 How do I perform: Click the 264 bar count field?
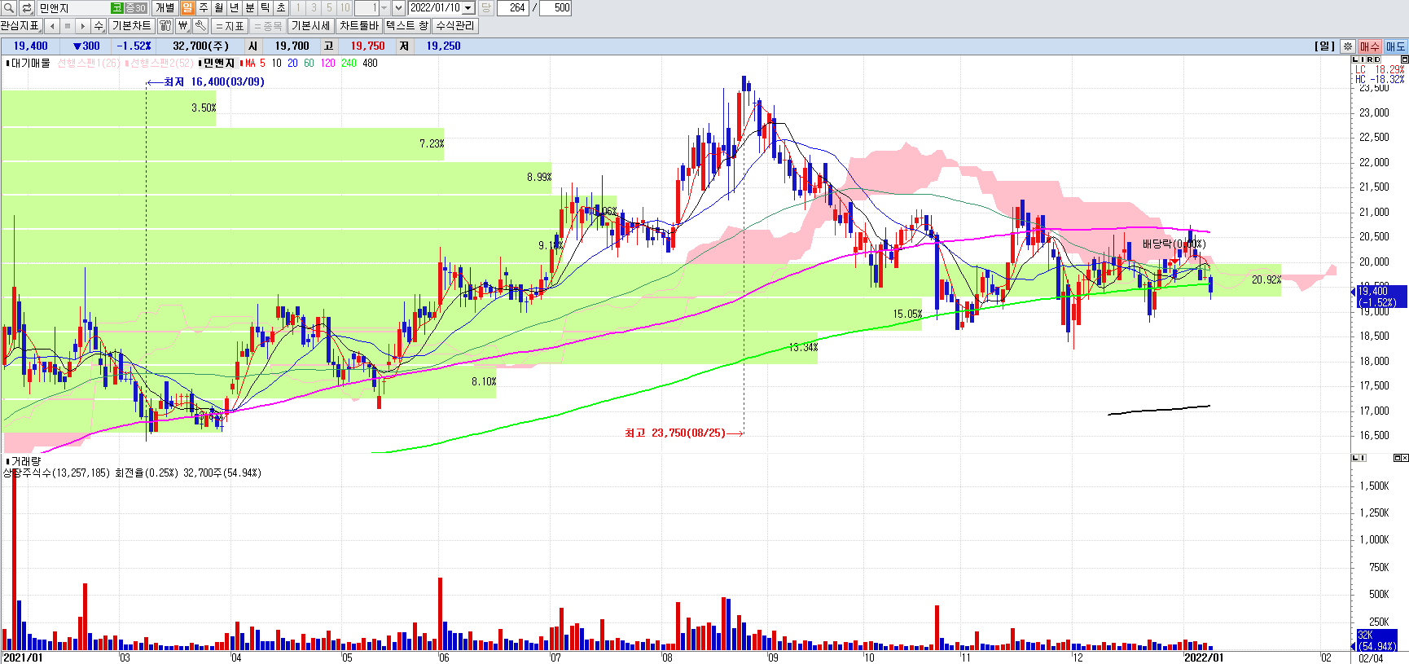pos(513,8)
